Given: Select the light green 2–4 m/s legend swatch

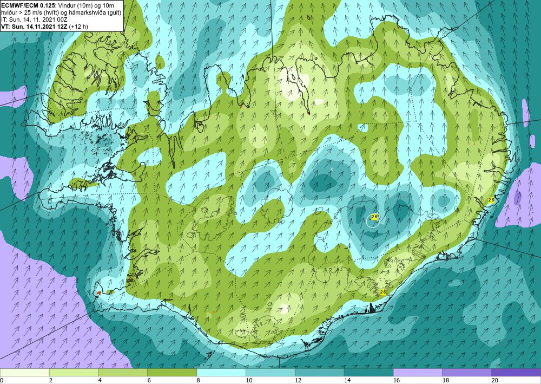Looking at the screenshot, I should point(74,373).
